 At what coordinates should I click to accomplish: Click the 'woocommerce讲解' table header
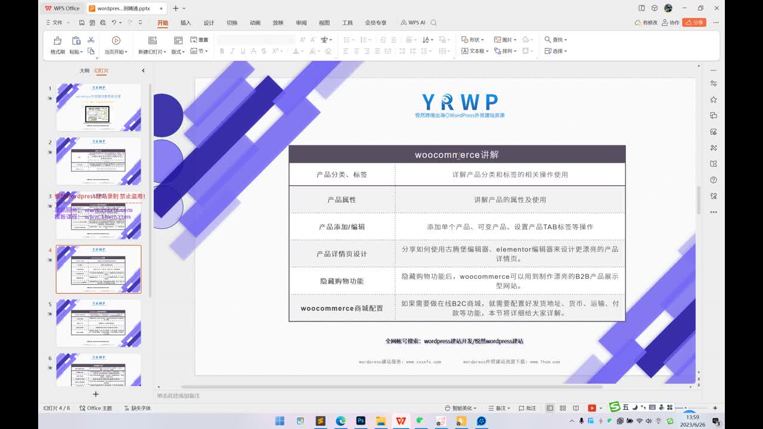point(457,154)
